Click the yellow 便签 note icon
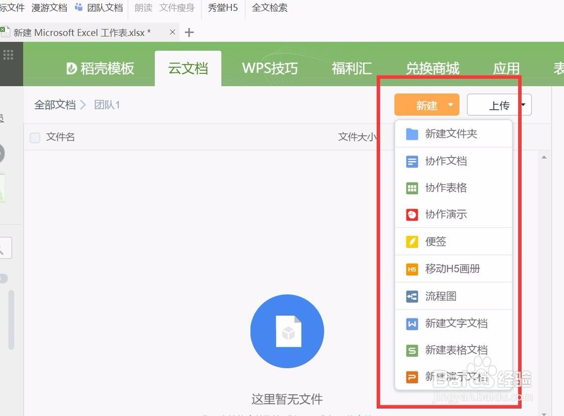564x416 pixels. [x=412, y=241]
